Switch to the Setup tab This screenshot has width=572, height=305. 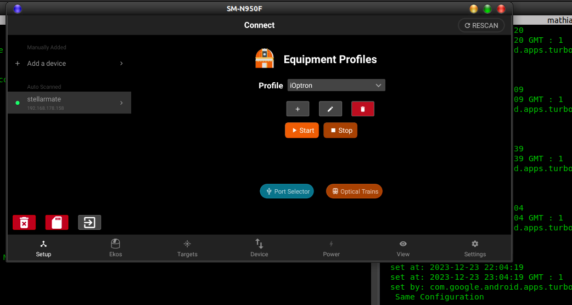43,248
